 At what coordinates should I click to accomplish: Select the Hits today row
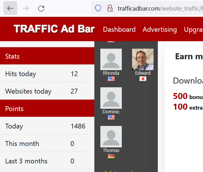pos(47,74)
